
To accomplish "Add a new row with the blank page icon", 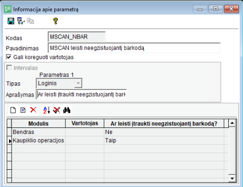I will [x=13, y=110].
